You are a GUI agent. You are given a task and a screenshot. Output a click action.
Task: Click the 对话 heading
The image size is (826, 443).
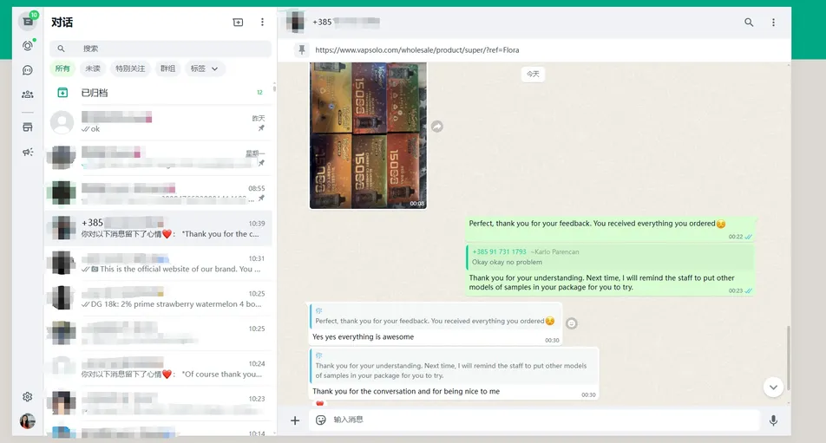point(62,22)
